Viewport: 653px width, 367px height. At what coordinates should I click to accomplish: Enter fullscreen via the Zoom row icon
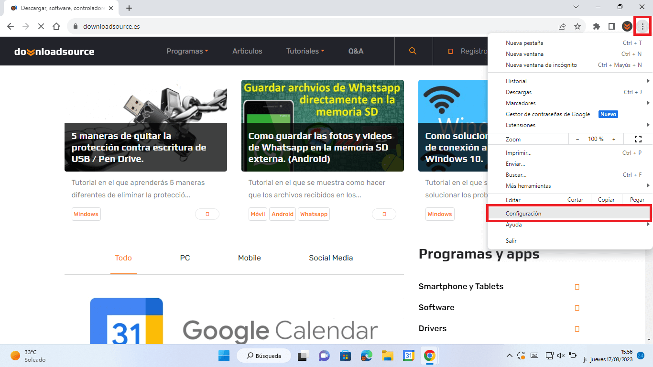[x=638, y=139]
